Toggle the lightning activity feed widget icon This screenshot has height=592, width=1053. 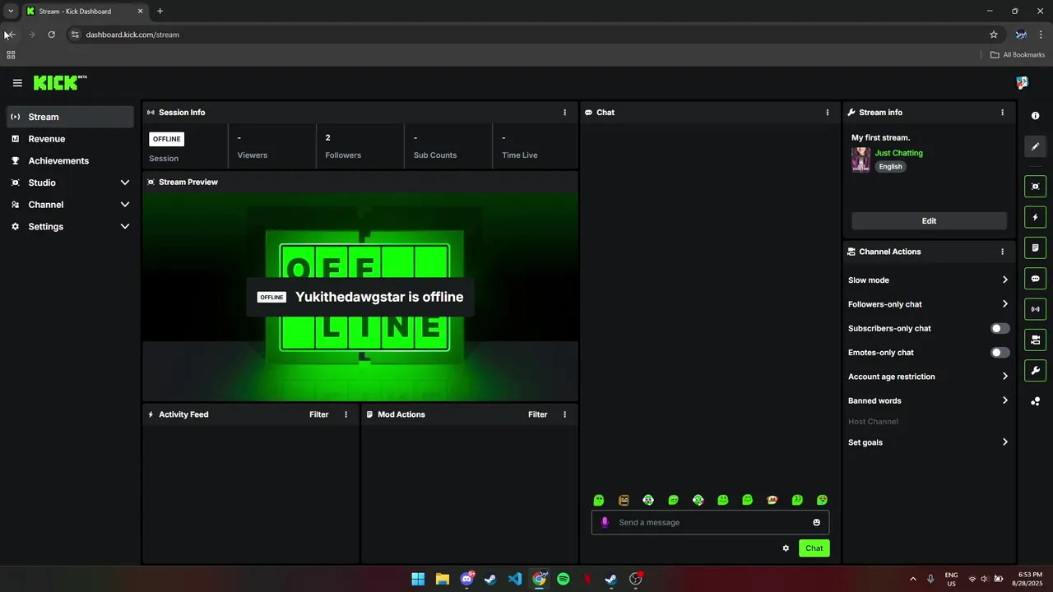pos(1035,217)
